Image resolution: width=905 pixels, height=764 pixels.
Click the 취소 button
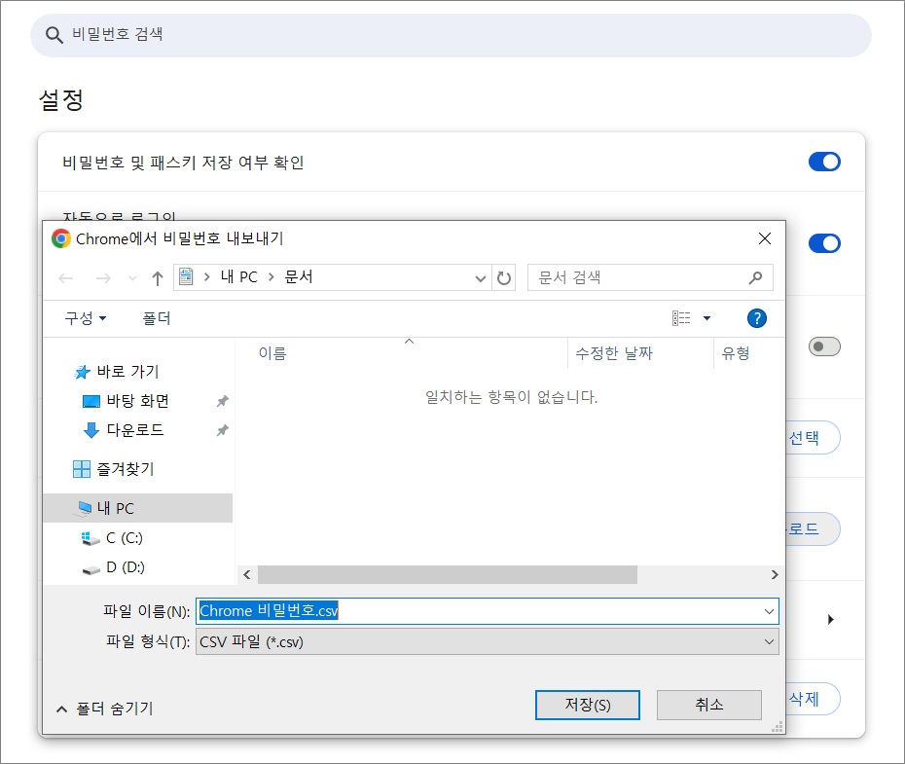click(x=708, y=705)
